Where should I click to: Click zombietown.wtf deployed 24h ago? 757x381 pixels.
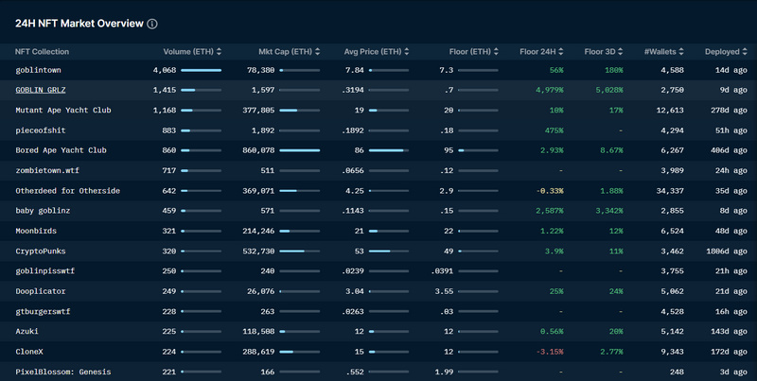[x=731, y=170]
